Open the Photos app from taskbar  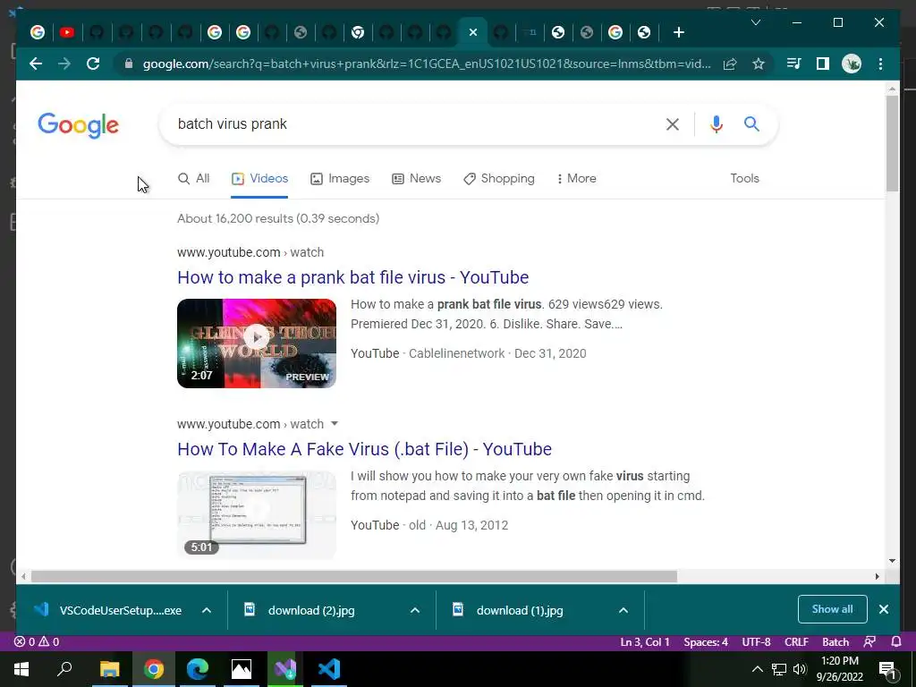point(242,669)
